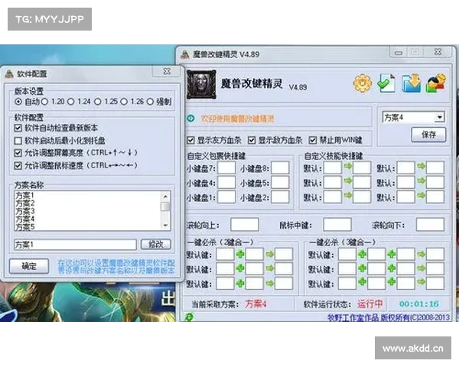The image size is (459, 367).
Task: Toggle 显示敌方血条 checkbox
Action: click(x=252, y=140)
